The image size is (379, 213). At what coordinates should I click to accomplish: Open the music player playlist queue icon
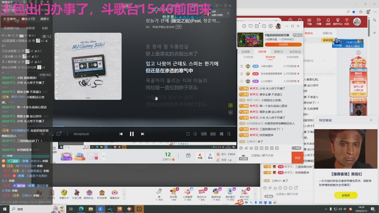click(229, 134)
